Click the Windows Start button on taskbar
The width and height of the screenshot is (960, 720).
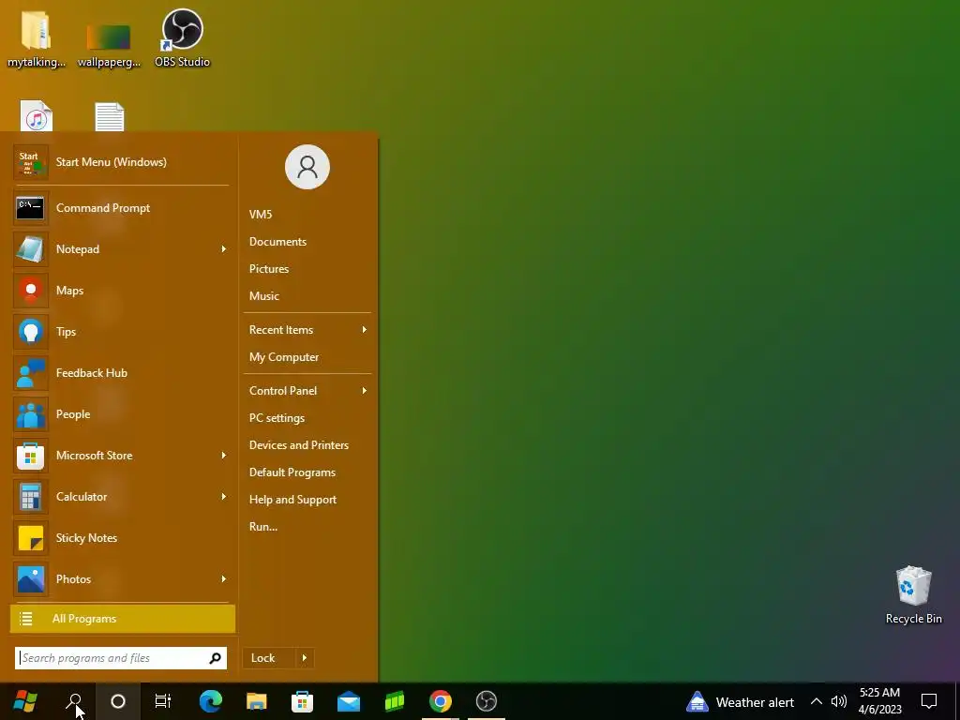coord(25,701)
